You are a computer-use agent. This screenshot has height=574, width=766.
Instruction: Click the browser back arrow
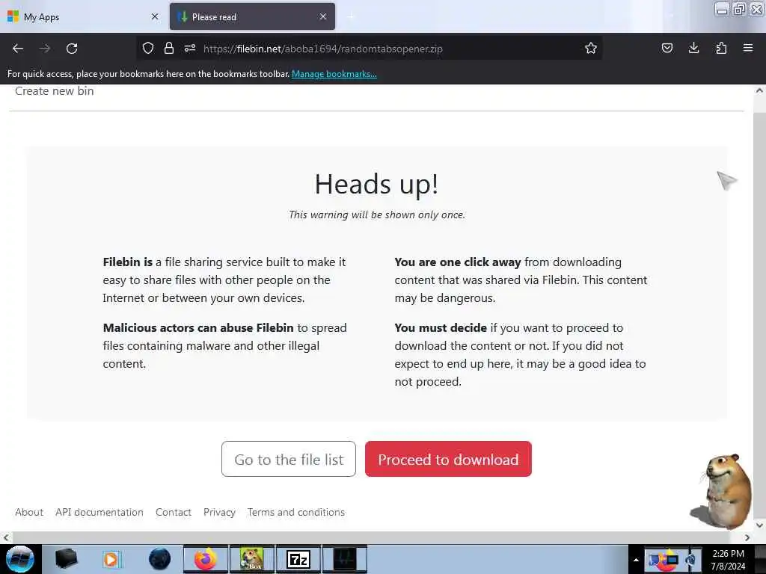click(x=18, y=49)
